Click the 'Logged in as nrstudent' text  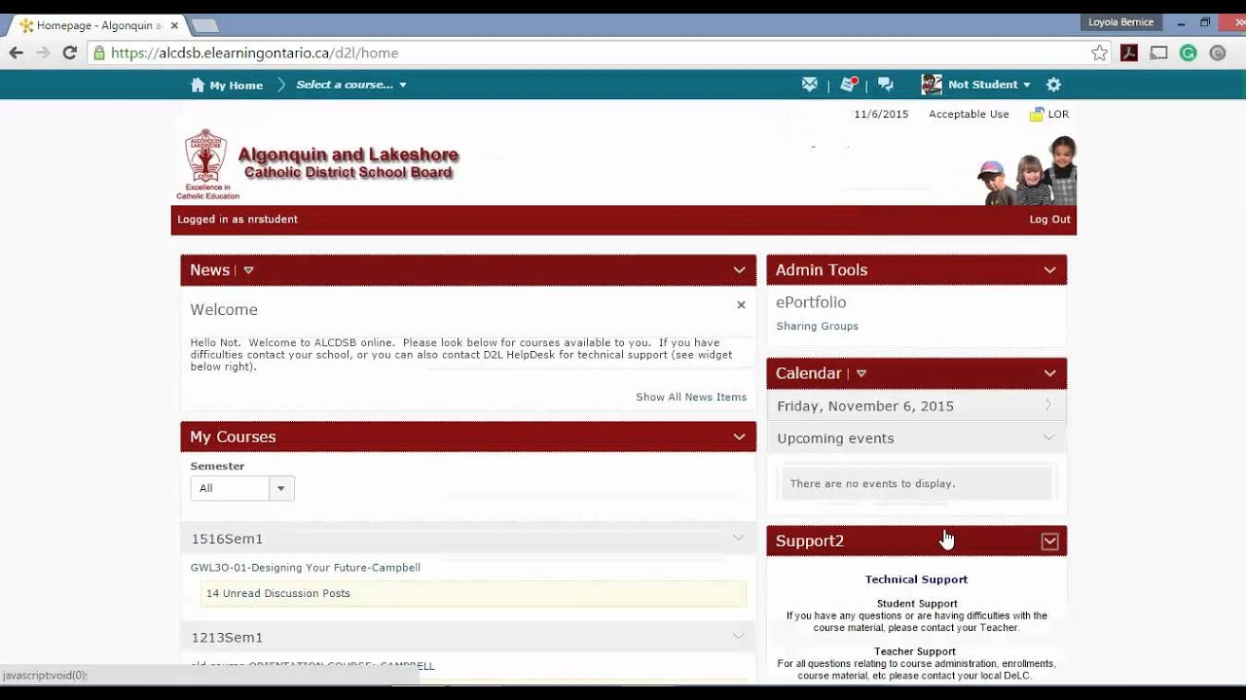point(238,220)
